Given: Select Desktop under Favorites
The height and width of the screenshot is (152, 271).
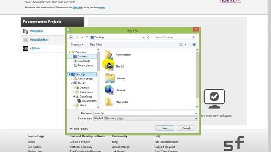Looking at the screenshot, I should click(x=82, y=57).
